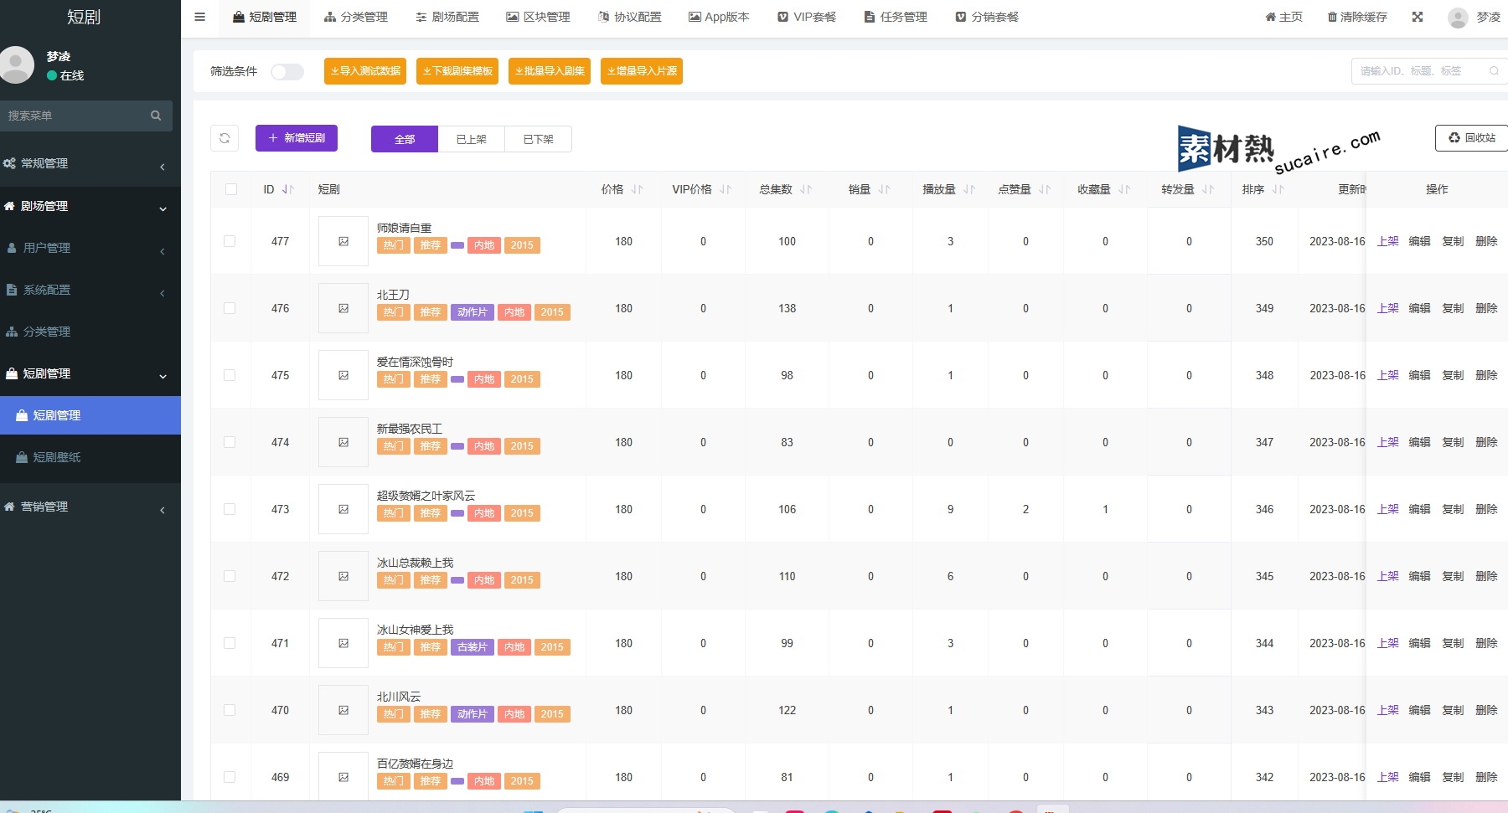Open the 回收站 recycle bin
This screenshot has height=813, width=1508.
point(1471,138)
